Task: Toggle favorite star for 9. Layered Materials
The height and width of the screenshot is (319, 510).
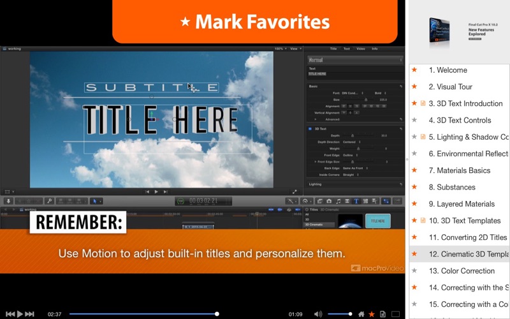Action: point(414,204)
